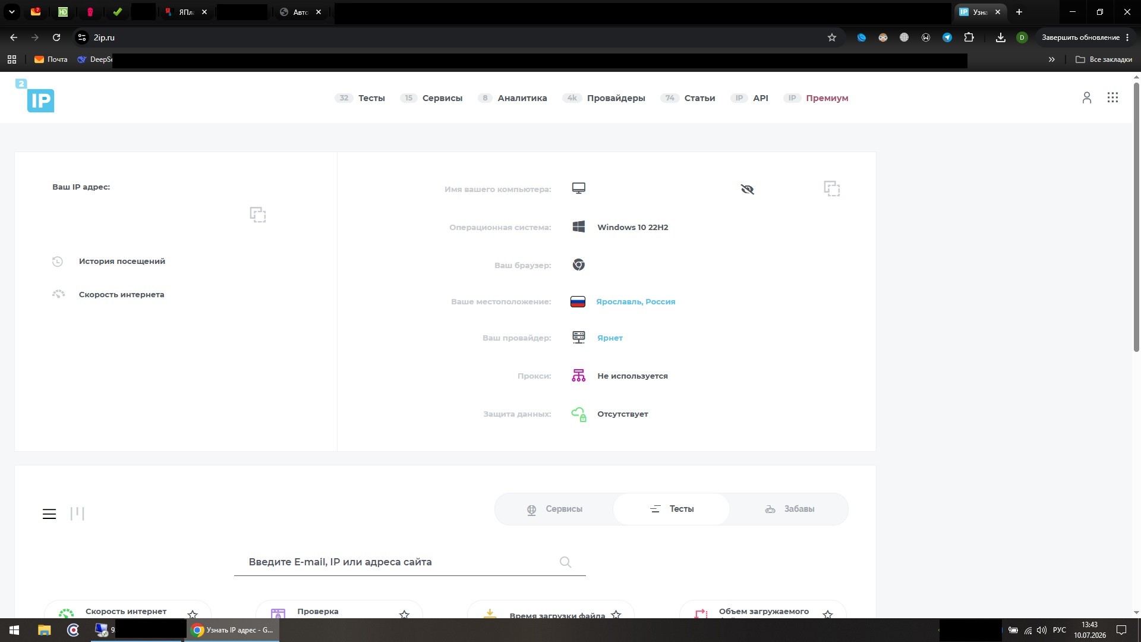Open File Explorer from the taskbar
This screenshot has width=1141, height=642.
[45, 630]
